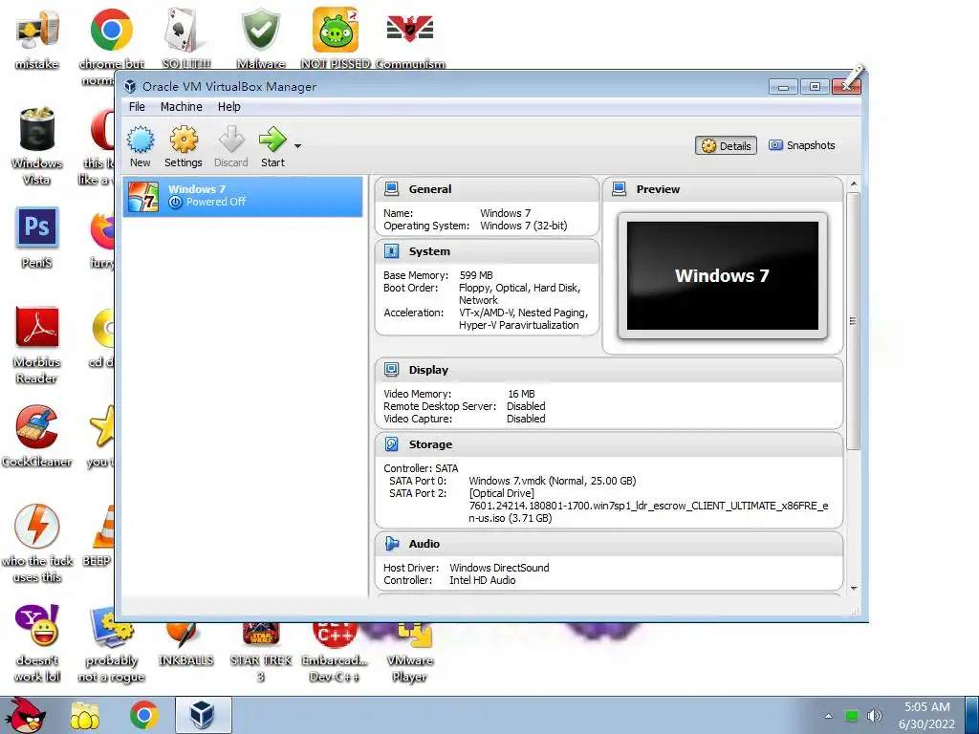Screen dimensions: 979x734
Task: Open the Storage section header link
Action: [x=430, y=444]
